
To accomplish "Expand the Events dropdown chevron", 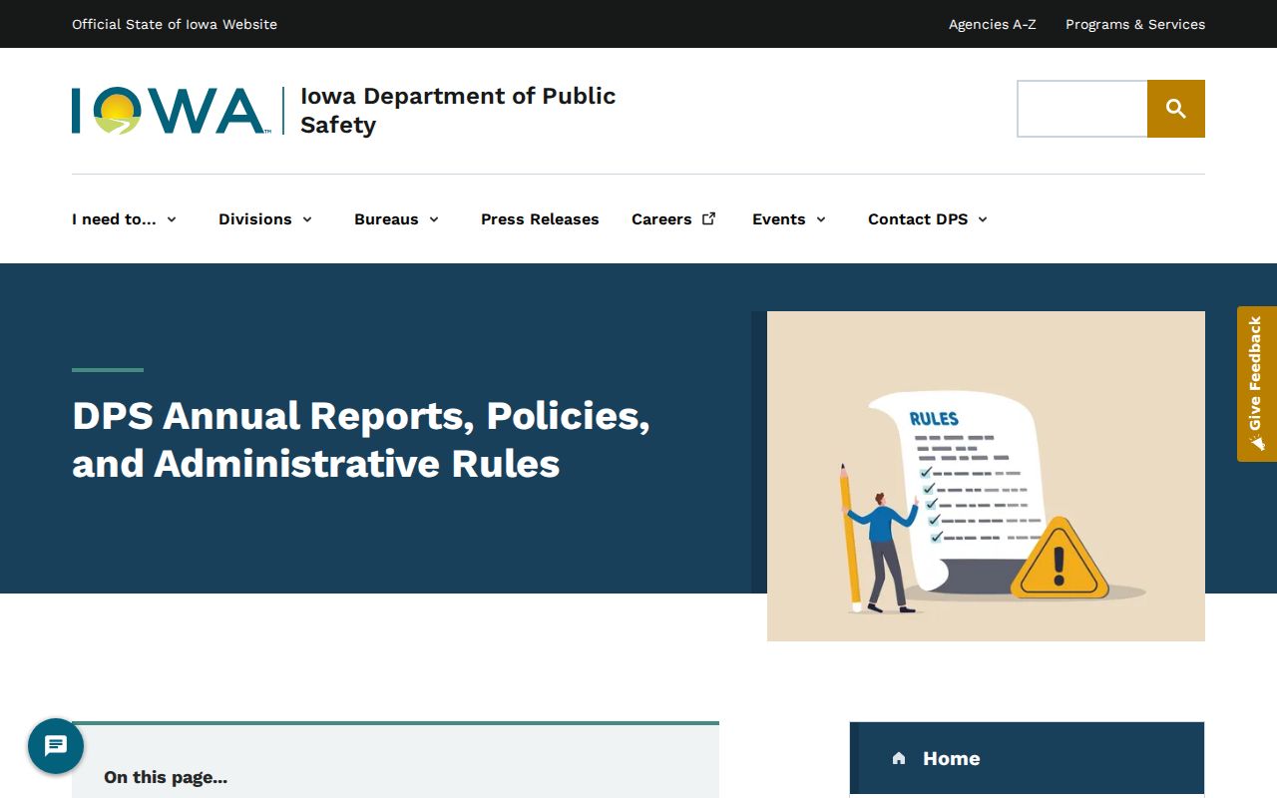I will click(821, 219).
